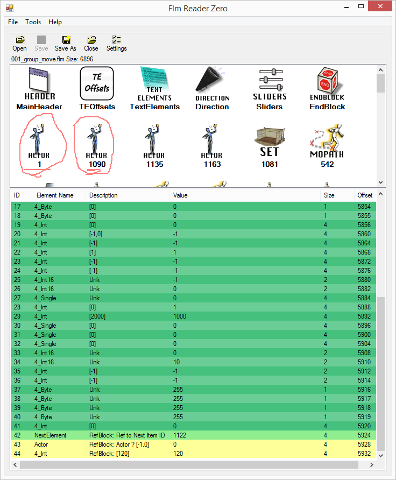Click the table's horizontal scroll right arrow
396x480 pixels.
[x=371, y=465]
